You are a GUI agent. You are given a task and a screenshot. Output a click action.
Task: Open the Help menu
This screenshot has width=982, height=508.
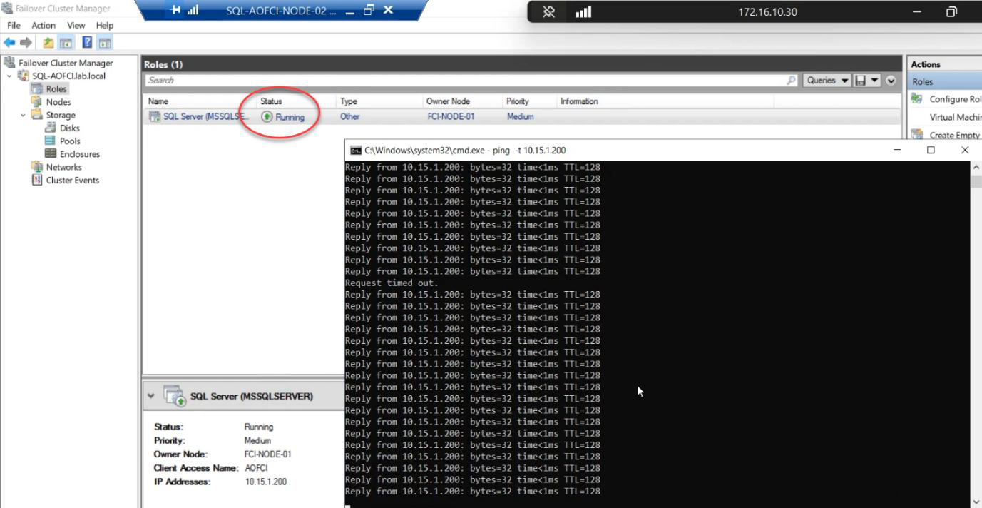click(x=105, y=25)
